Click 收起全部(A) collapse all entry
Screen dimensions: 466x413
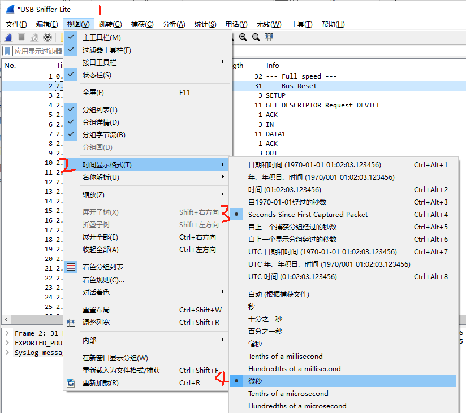pyautogui.click(x=147, y=250)
